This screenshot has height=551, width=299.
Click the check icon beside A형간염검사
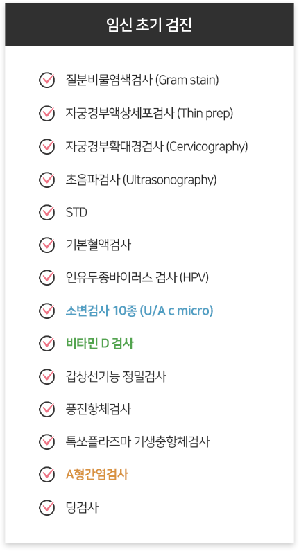click(x=46, y=475)
